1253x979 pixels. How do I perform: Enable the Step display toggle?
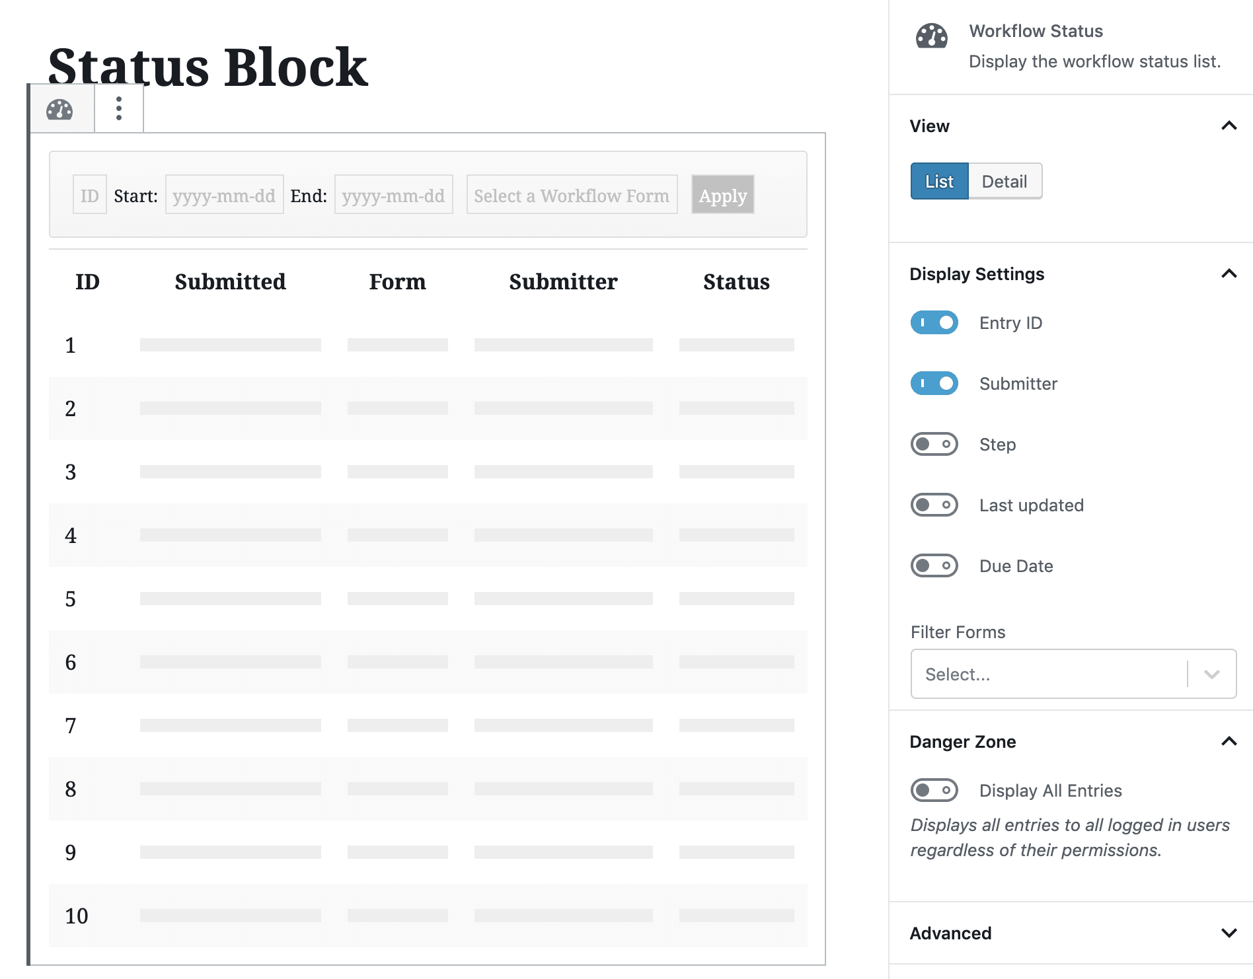click(934, 444)
